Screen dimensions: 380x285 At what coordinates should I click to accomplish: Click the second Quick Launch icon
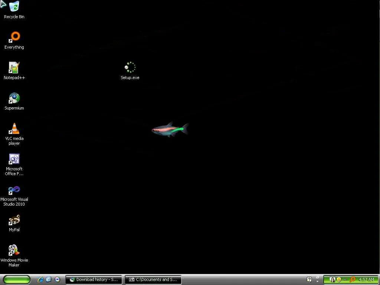tap(49, 279)
